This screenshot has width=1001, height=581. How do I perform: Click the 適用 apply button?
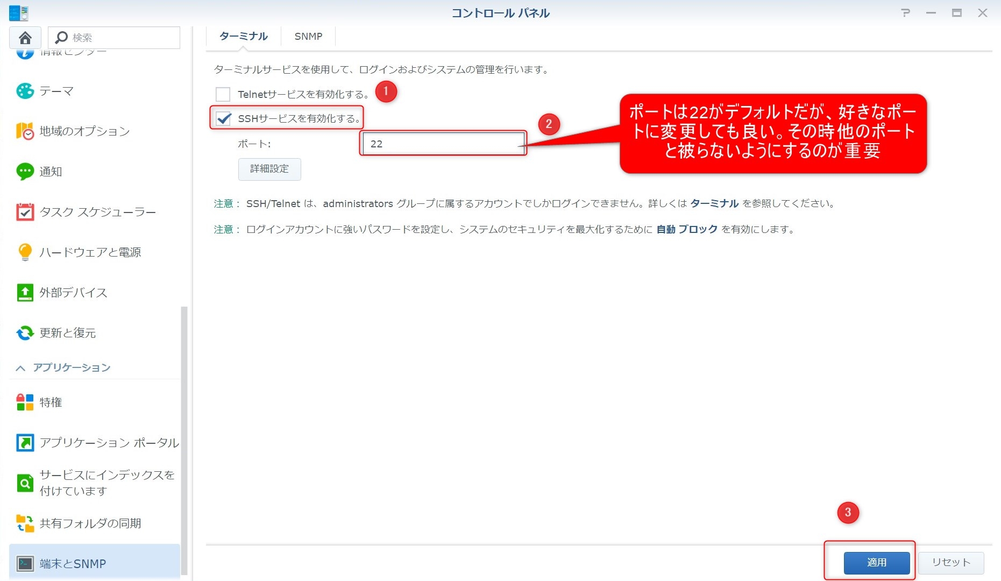point(876,563)
